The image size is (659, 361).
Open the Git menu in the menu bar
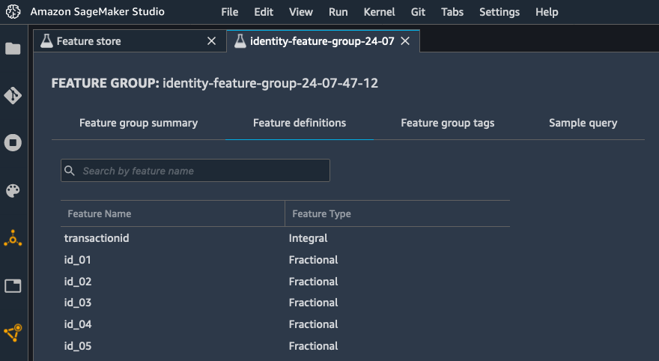(419, 12)
